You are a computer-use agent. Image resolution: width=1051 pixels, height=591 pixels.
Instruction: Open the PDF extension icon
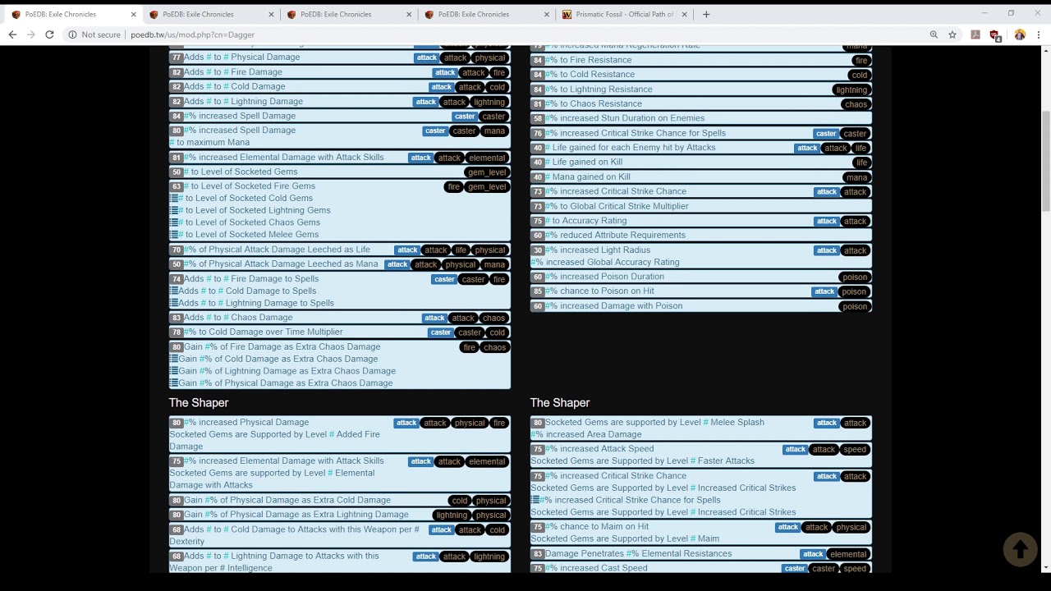pyautogui.click(x=975, y=34)
